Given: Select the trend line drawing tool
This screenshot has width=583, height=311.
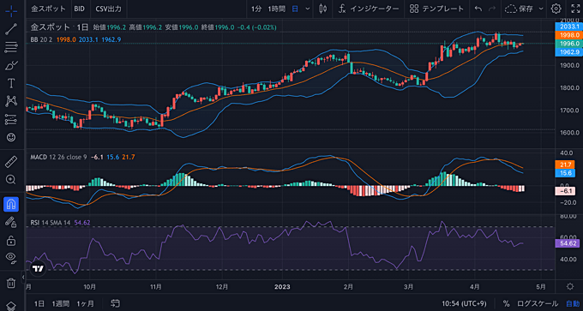Looking at the screenshot, I should [x=11, y=29].
